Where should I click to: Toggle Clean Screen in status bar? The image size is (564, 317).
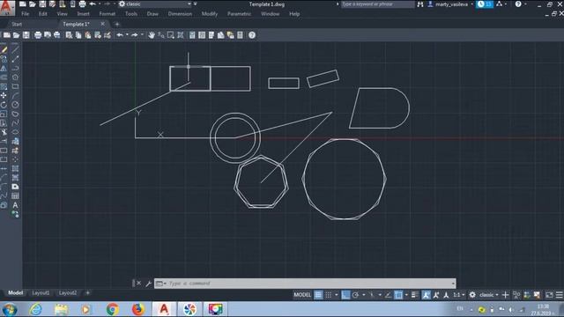pos(549,295)
